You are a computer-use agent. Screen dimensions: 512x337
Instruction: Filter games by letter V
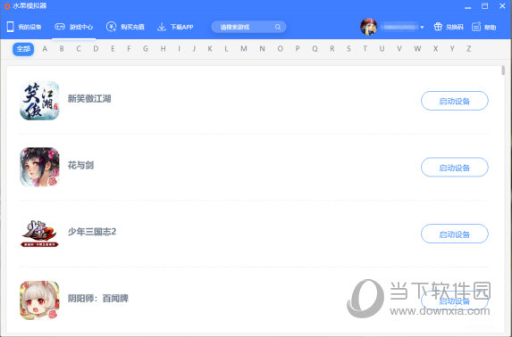click(x=399, y=49)
